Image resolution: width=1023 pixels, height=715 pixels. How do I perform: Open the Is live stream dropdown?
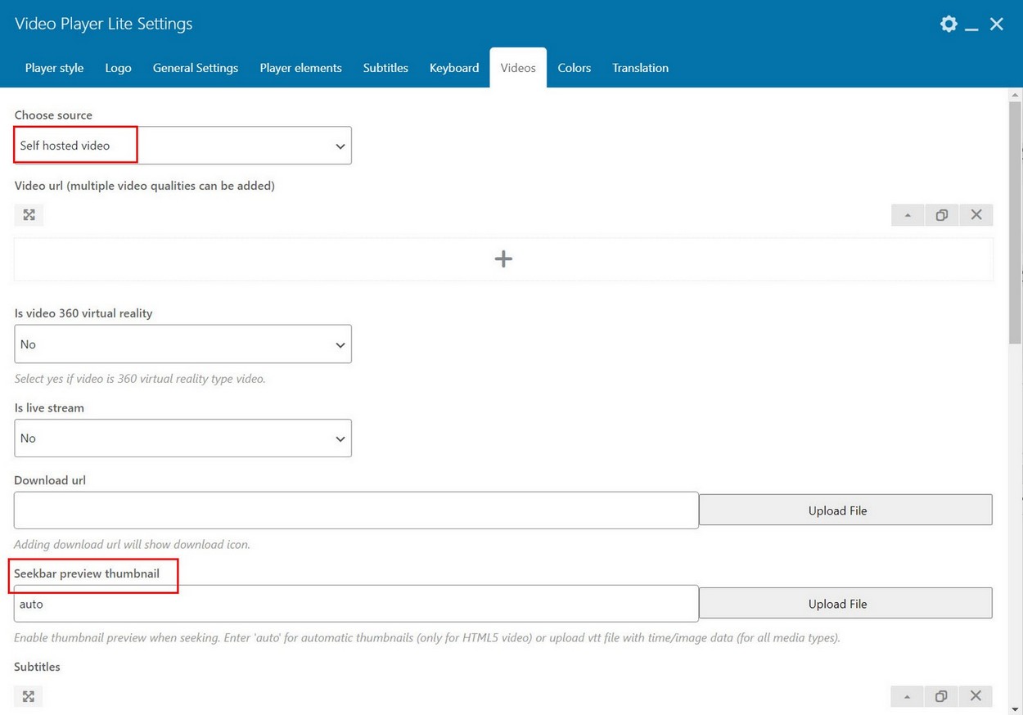click(x=183, y=438)
